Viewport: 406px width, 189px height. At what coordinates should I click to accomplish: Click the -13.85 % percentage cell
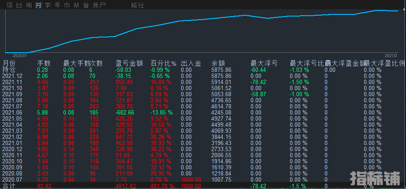pyautogui.click(x=162, y=112)
